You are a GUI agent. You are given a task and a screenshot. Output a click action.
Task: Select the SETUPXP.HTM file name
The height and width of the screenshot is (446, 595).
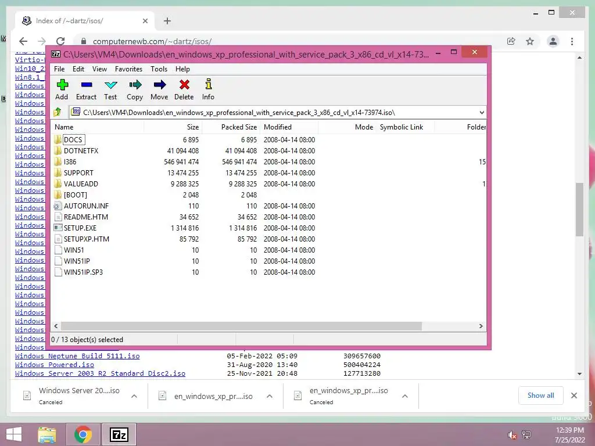[x=87, y=239]
